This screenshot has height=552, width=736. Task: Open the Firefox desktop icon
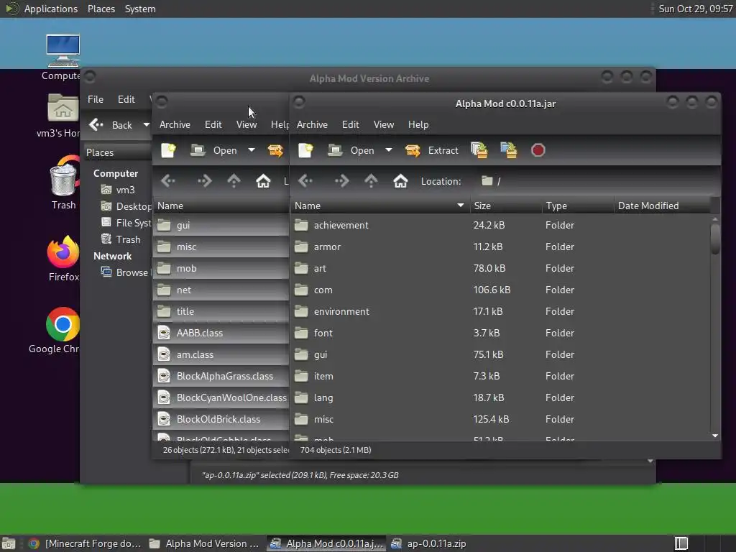coord(63,258)
